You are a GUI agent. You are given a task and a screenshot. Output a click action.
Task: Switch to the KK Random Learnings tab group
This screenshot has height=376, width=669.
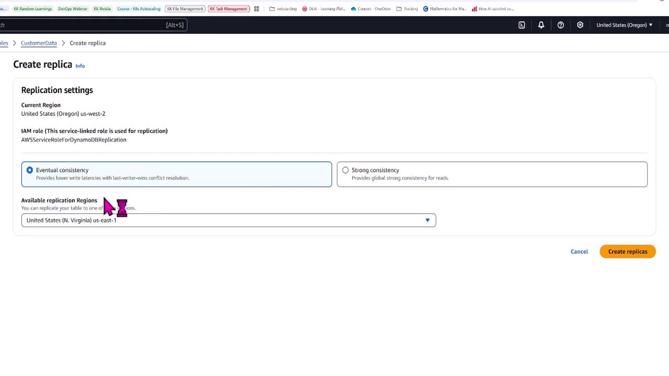tap(32, 9)
